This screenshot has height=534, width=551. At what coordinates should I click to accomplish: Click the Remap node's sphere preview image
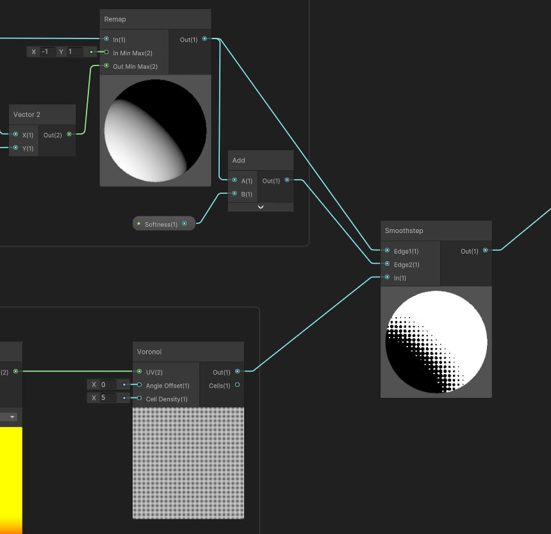(x=155, y=129)
